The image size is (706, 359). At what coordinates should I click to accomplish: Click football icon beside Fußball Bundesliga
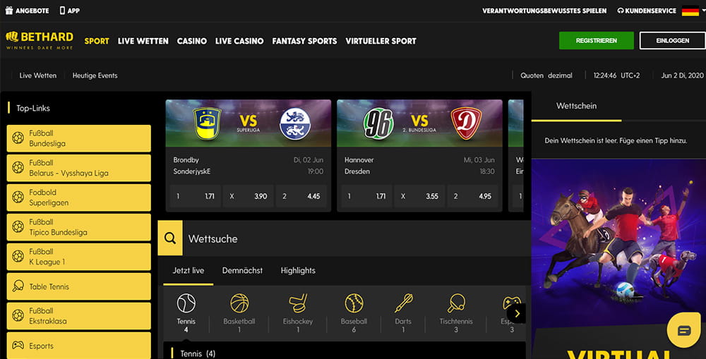click(x=18, y=138)
